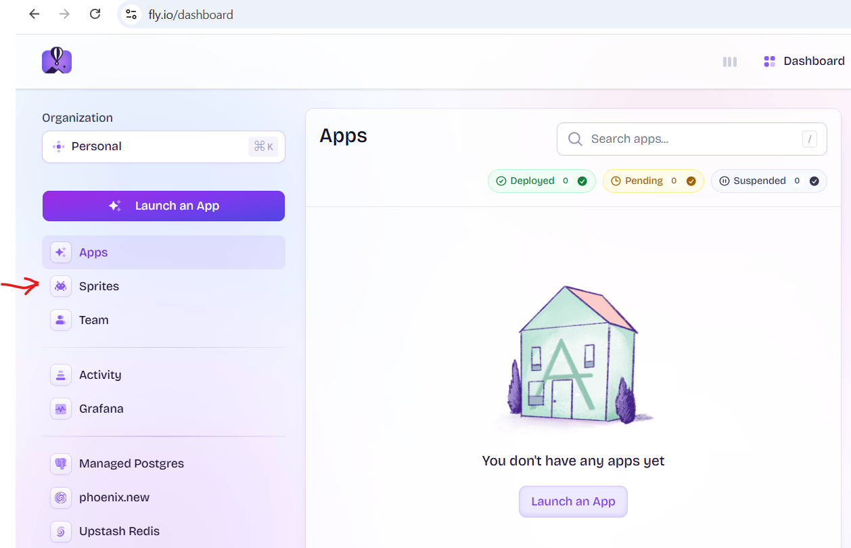
Task: Click the Organization label
Action: [77, 118]
